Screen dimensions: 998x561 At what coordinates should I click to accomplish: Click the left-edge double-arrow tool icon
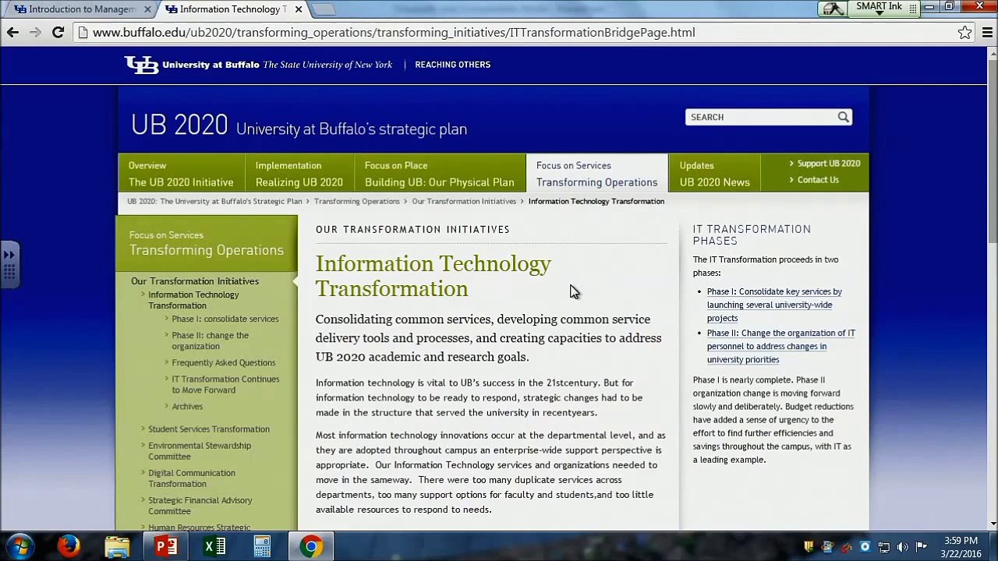[x=9, y=254]
